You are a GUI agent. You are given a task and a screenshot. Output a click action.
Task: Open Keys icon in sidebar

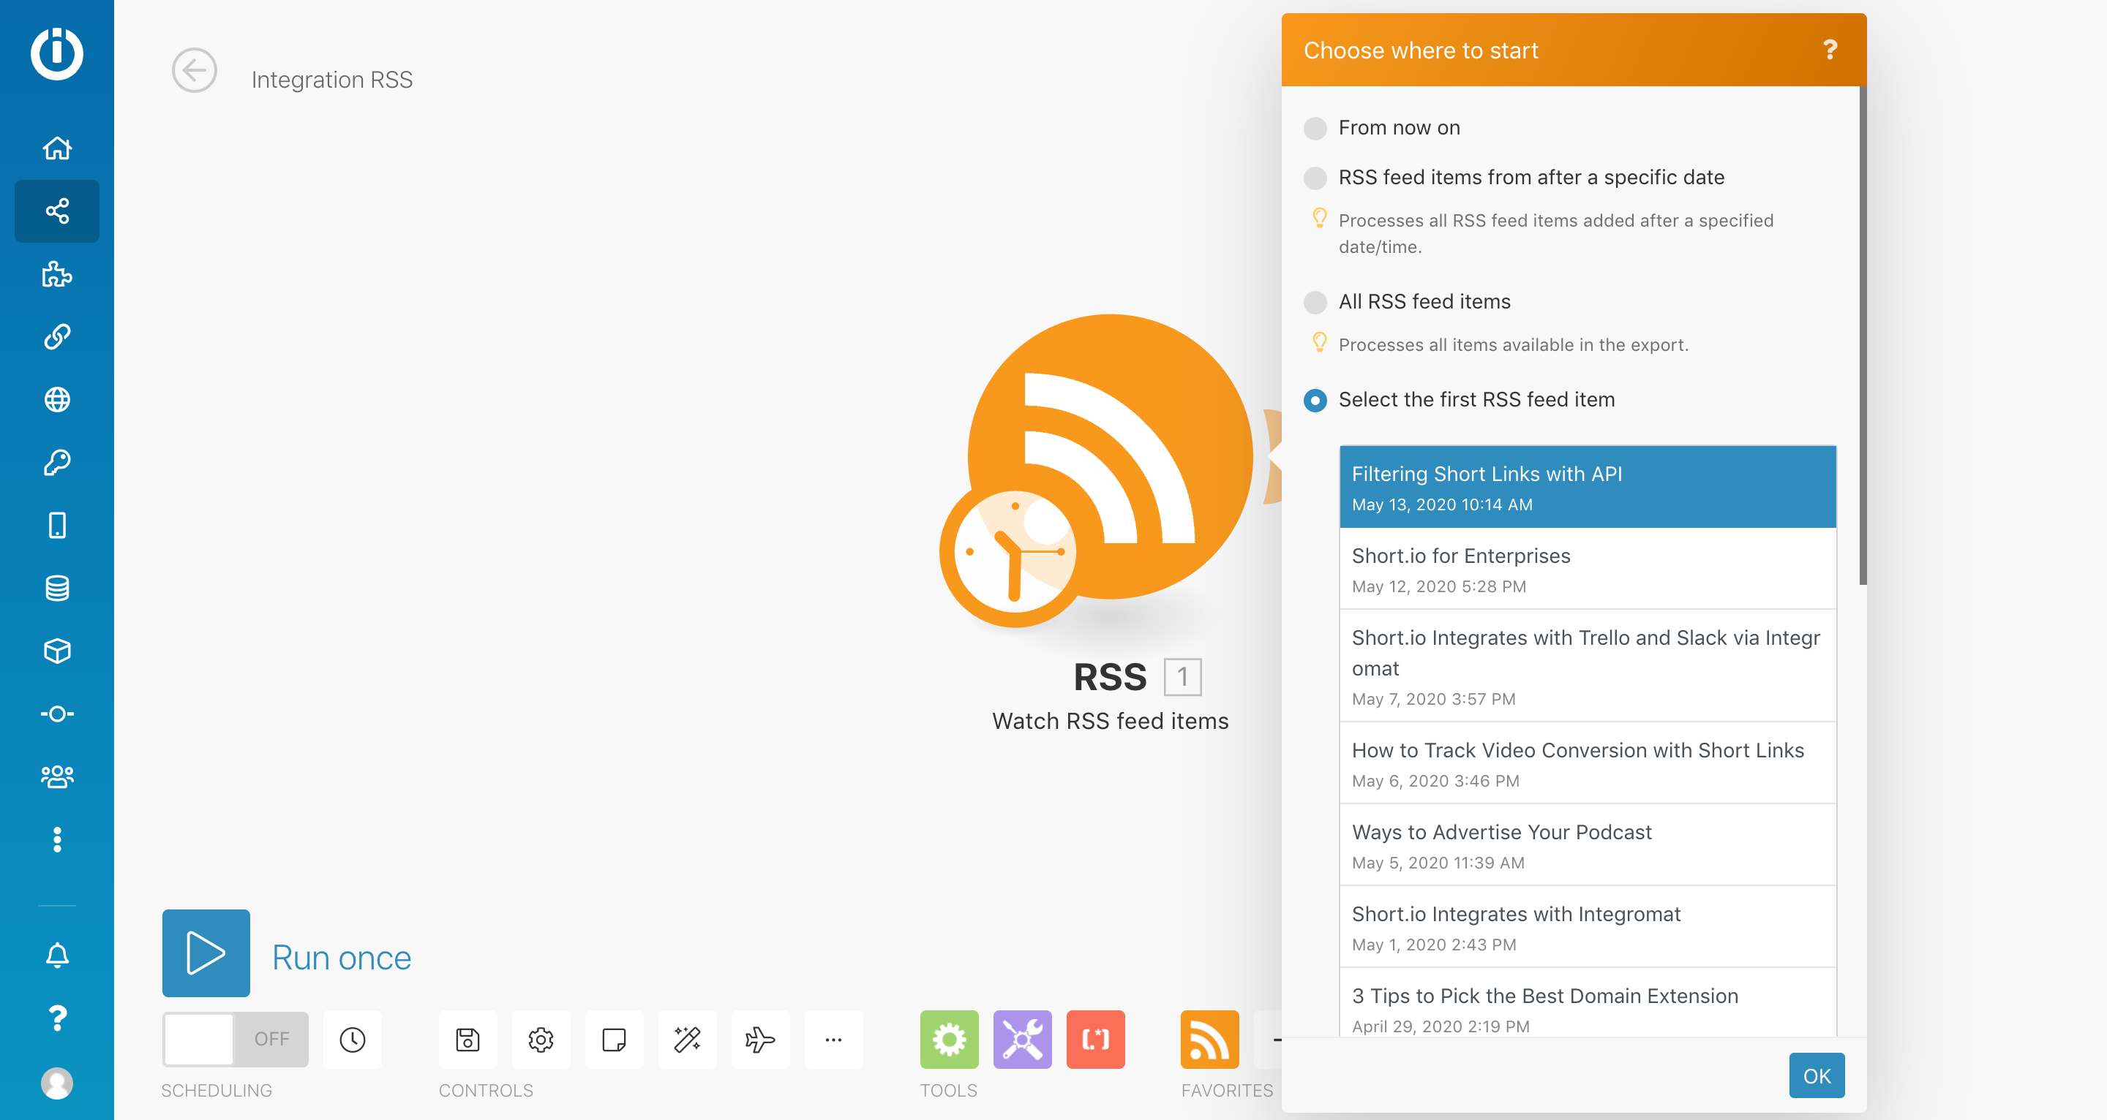(x=56, y=463)
